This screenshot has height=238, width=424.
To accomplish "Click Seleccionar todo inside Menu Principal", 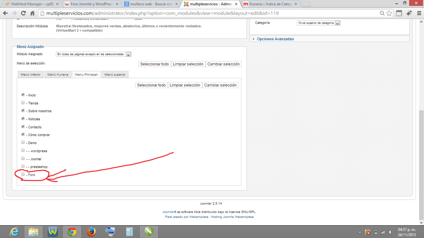I will (x=151, y=85).
